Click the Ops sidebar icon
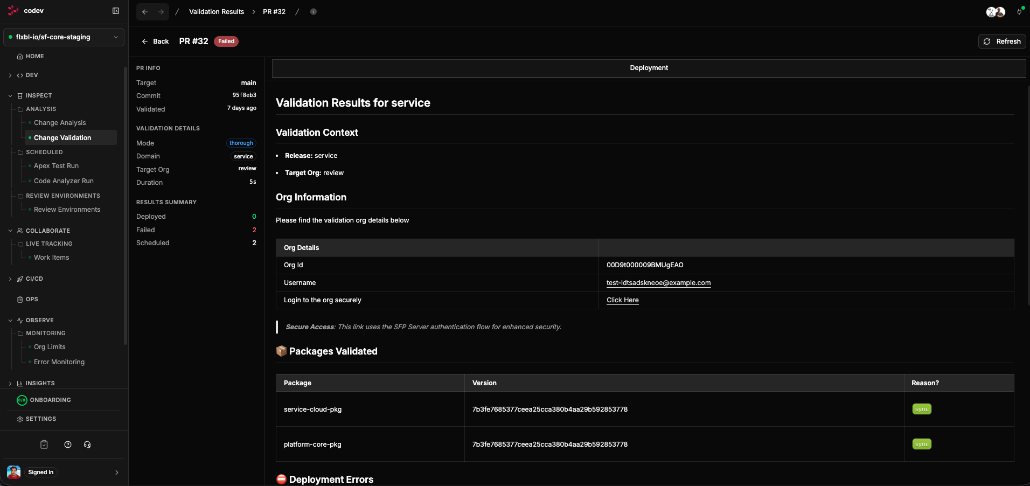The image size is (1030, 486). [x=19, y=299]
